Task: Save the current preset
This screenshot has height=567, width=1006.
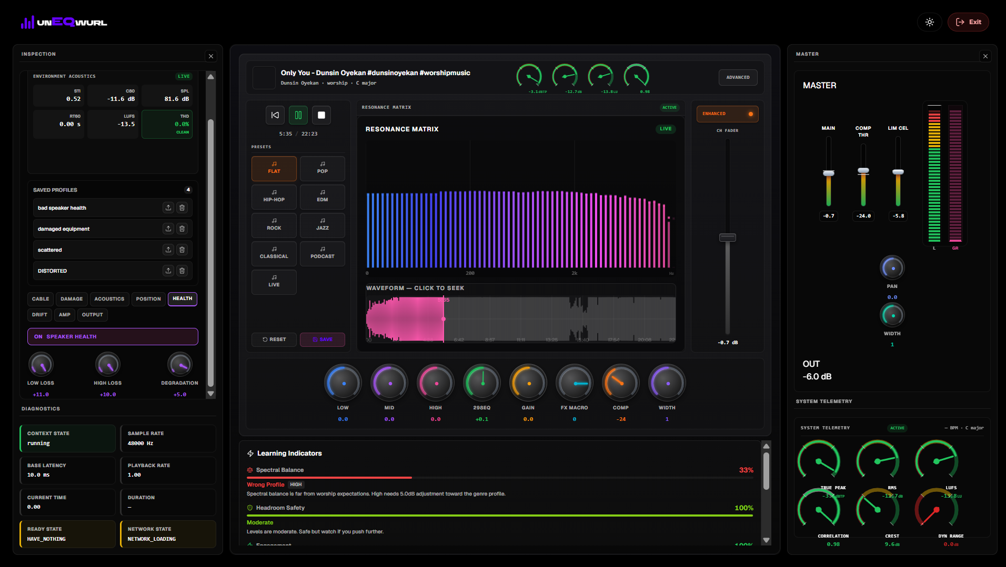Action: tap(323, 339)
